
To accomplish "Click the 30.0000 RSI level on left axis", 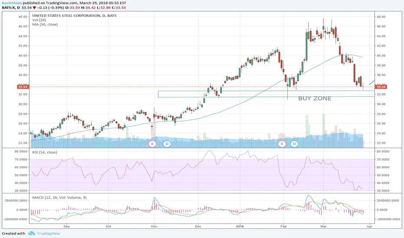I will [21, 191].
